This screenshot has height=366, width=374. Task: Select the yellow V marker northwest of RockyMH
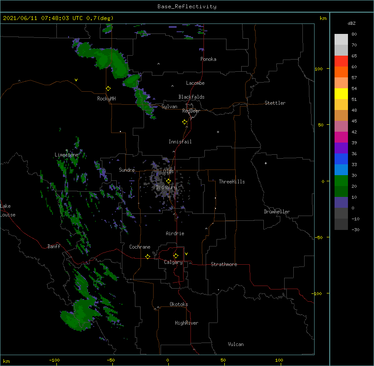coord(76,80)
